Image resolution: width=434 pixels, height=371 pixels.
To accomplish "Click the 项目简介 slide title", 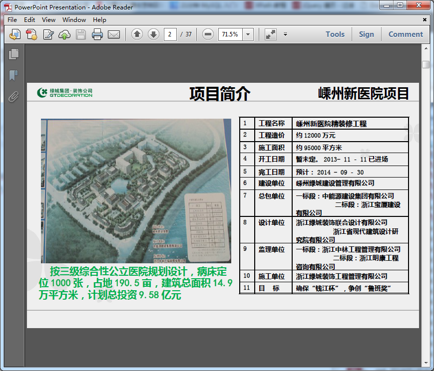I will [220, 93].
